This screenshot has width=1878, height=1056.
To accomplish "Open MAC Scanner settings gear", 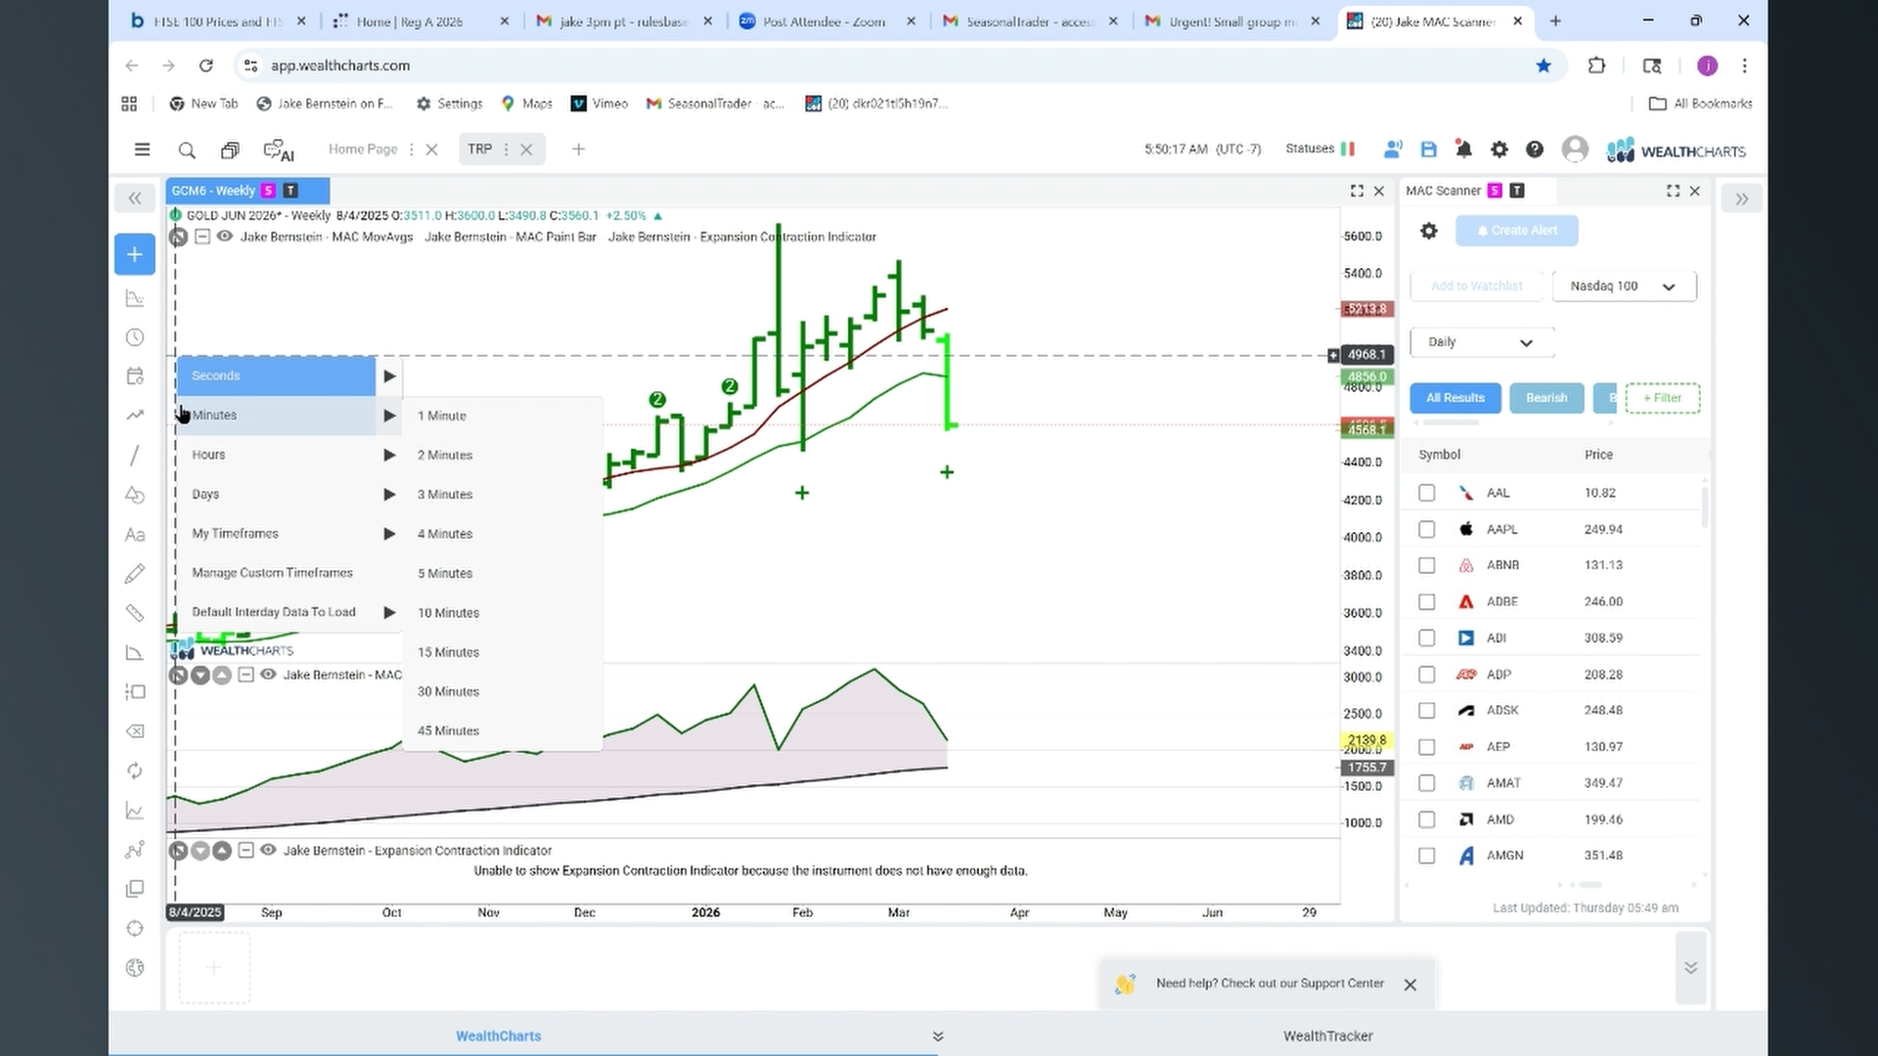I will 1429,231.
